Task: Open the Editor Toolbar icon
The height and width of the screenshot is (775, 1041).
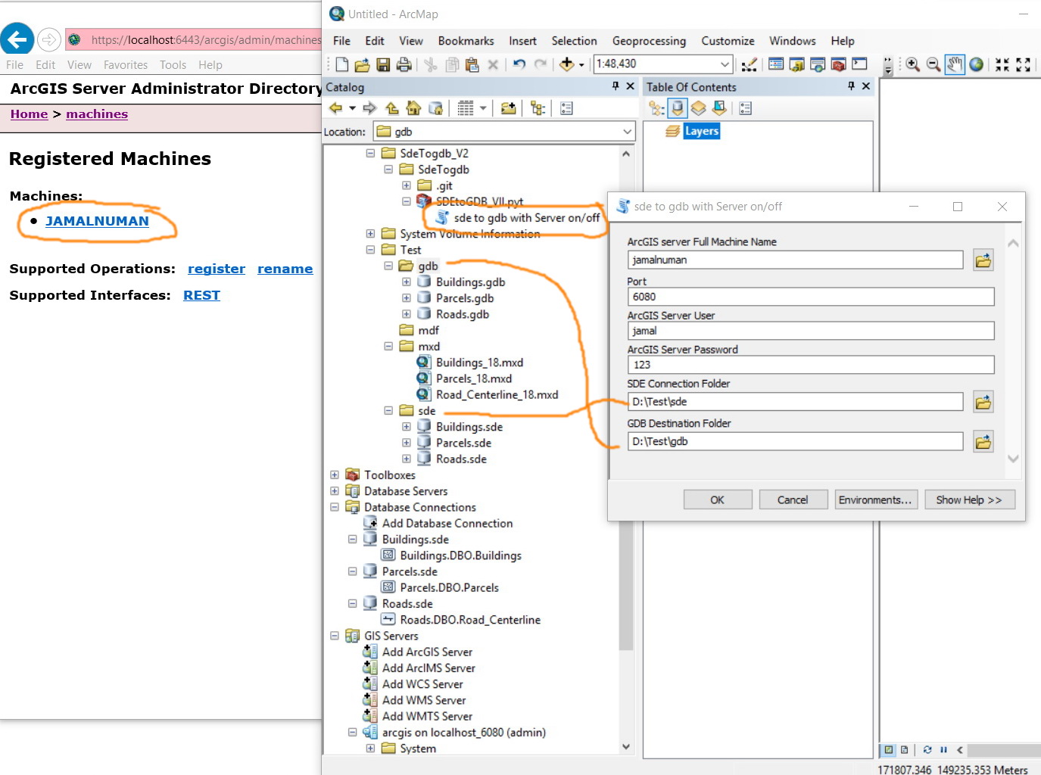Action: click(750, 64)
